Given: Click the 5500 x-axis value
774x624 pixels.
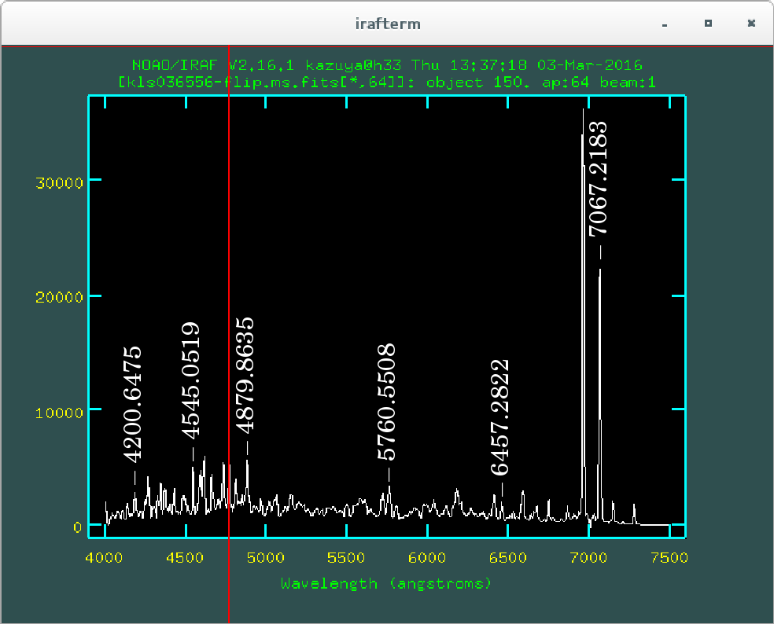Looking at the screenshot, I should click(x=346, y=558).
